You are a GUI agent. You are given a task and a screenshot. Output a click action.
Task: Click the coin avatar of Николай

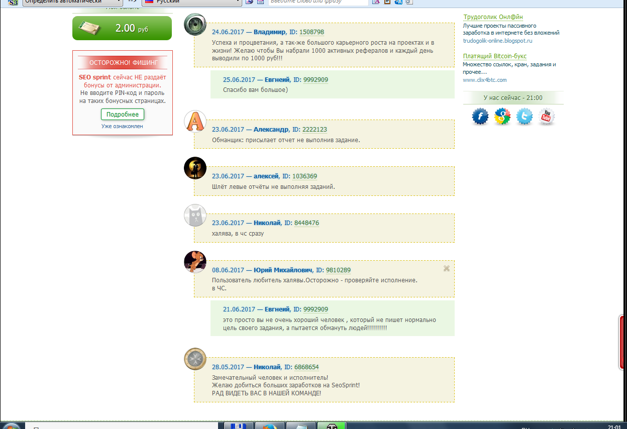[x=195, y=359]
